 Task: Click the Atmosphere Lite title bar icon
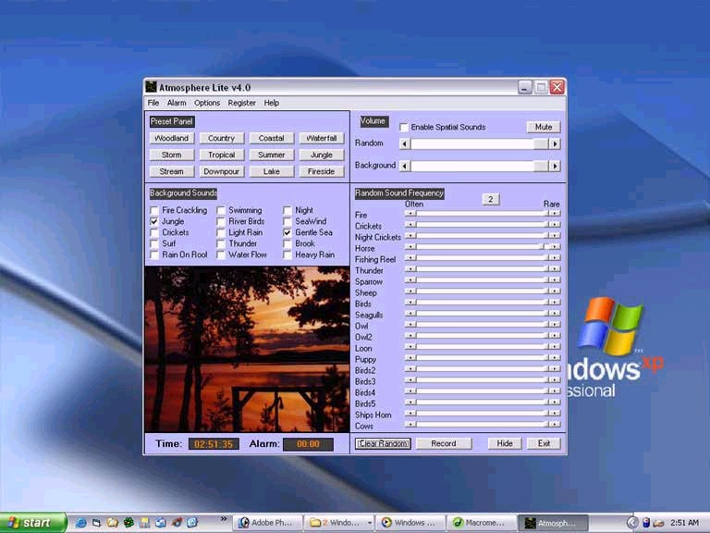tap(151, 87)
